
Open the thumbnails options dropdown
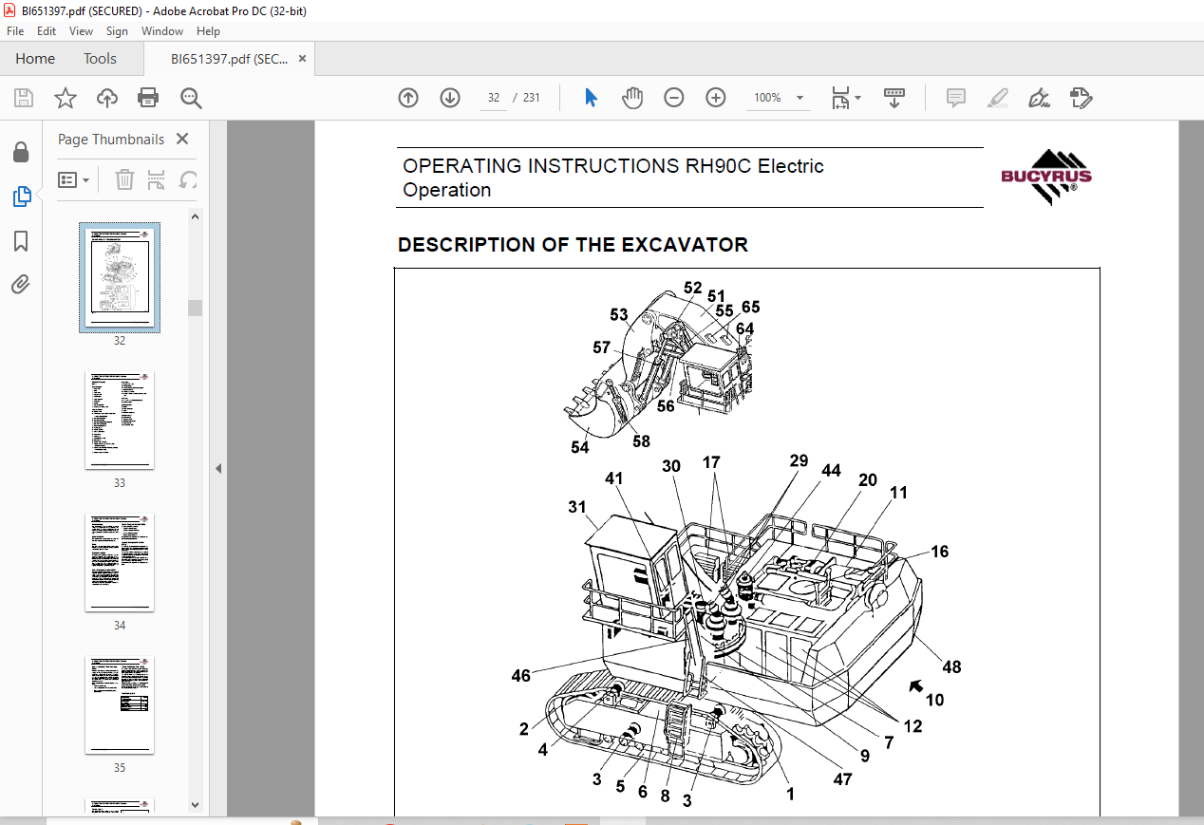click(x=74, y=179)
